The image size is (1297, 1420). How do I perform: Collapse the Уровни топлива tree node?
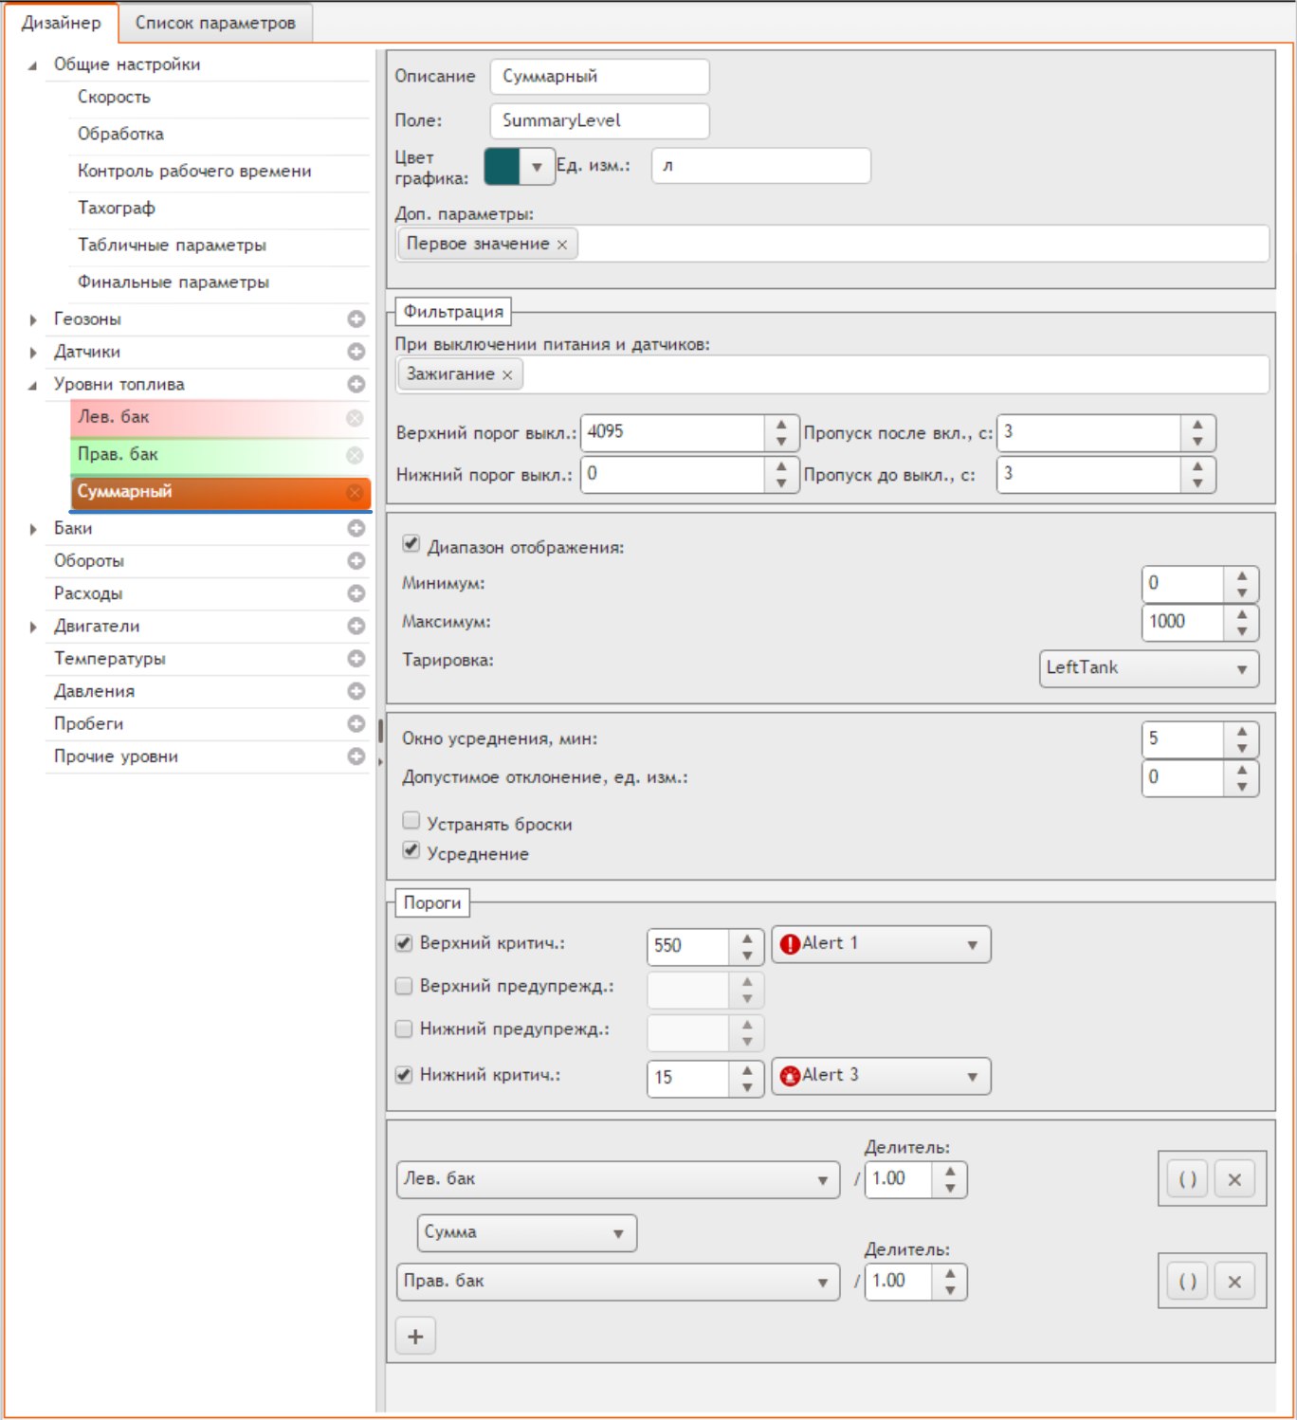(33, 385)
